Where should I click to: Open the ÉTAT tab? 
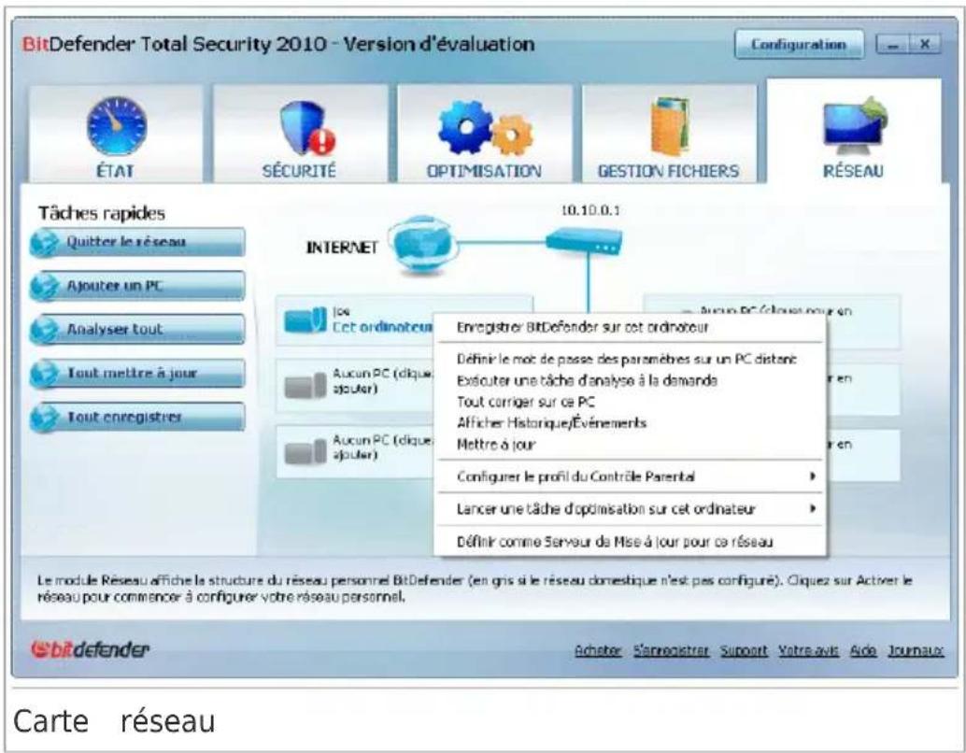click(116, 133)
